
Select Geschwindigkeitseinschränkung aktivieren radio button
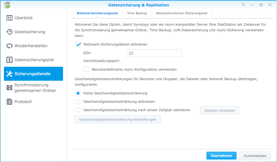78,102
